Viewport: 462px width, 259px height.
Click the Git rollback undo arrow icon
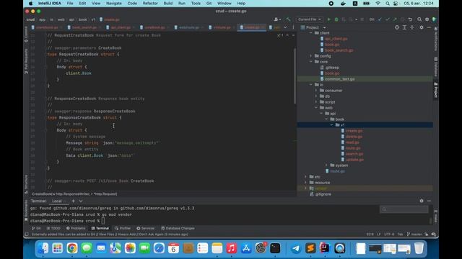point(410,19)
